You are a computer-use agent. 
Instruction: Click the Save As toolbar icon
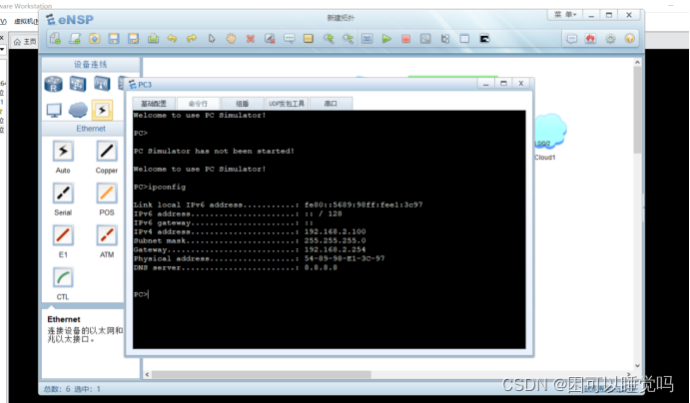click(x=133, y=39)
